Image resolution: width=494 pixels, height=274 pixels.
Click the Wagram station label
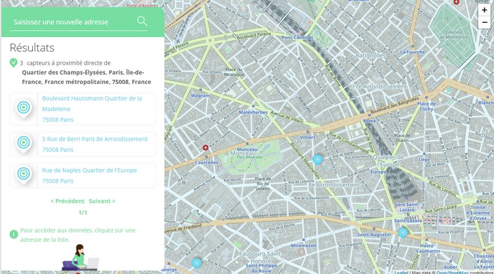pyautogui.click(x=200, y=96)
